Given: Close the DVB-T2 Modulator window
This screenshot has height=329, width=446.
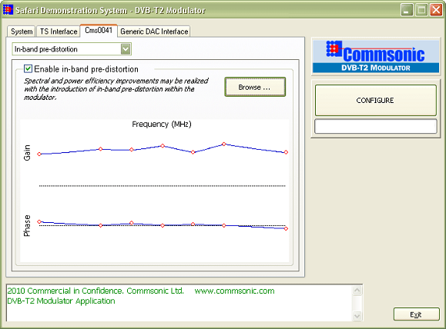Looking at the screenshot, I should pyautogui.click(x=436, y=10).
